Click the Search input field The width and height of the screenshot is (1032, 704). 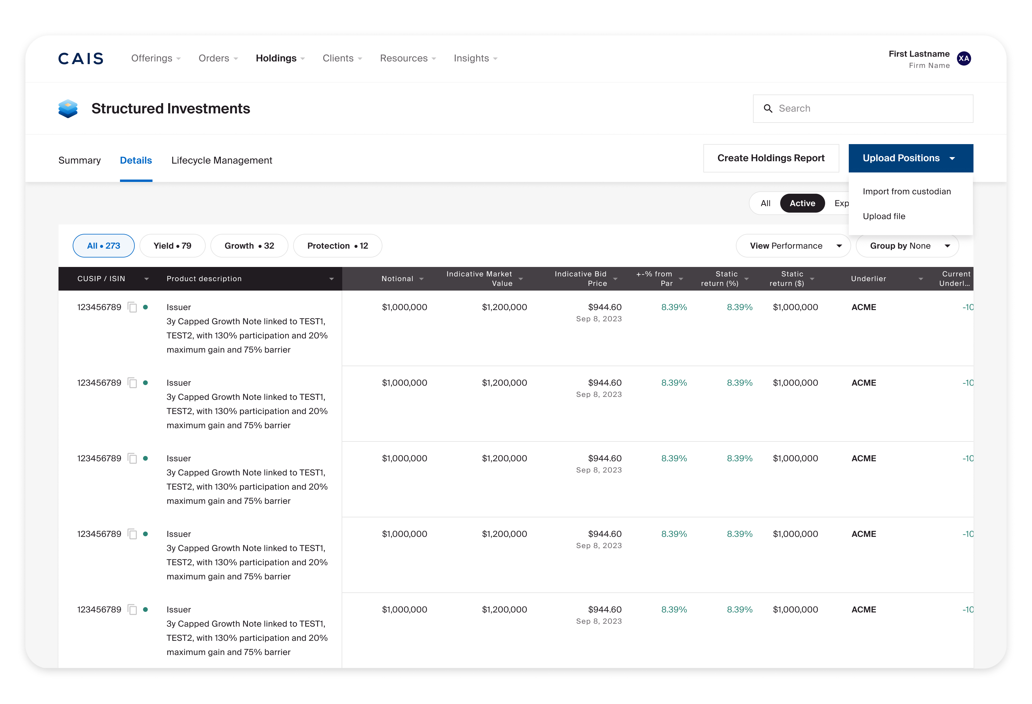863,109
